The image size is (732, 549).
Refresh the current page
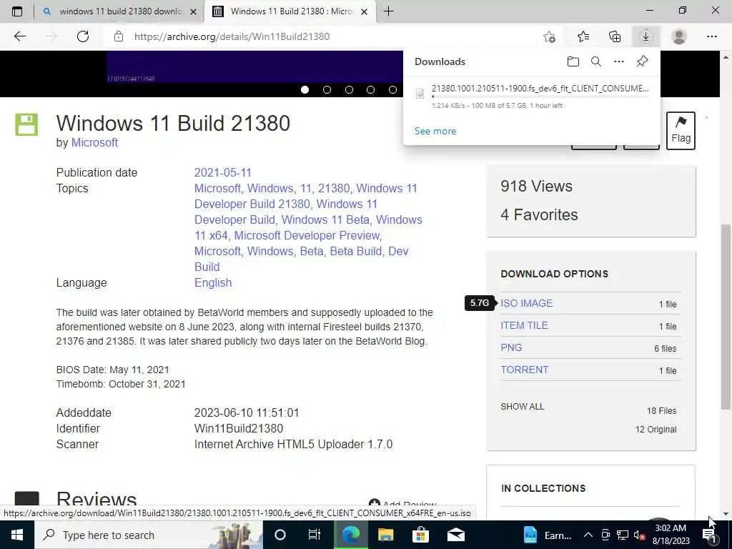coord(83,36)
